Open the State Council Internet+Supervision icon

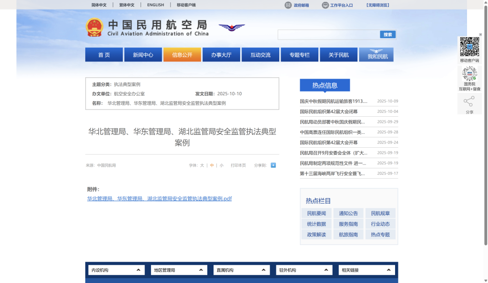pos(469,74)
